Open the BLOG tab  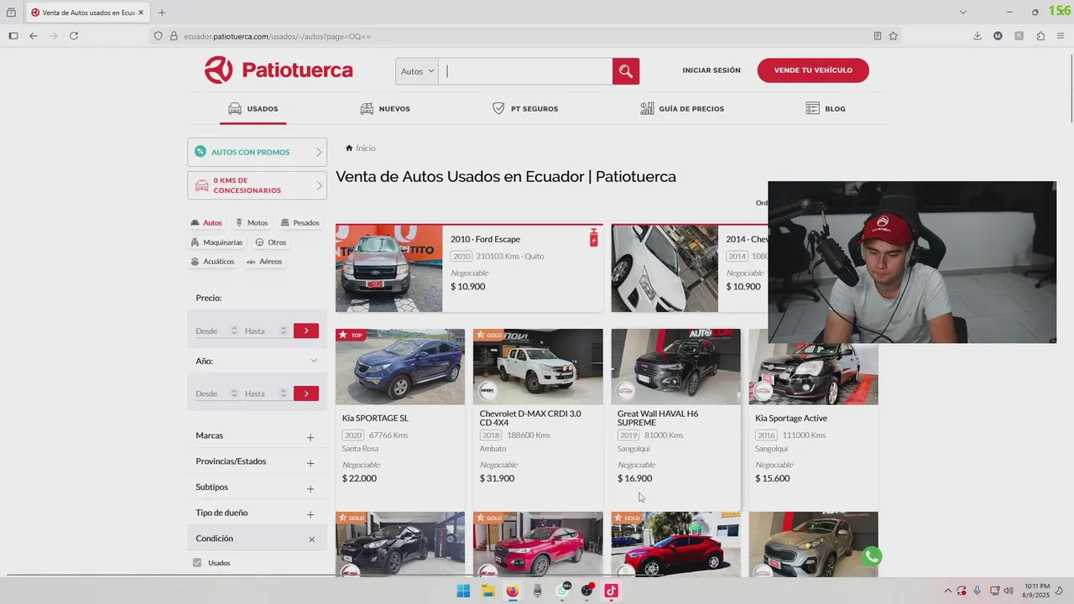826,109
